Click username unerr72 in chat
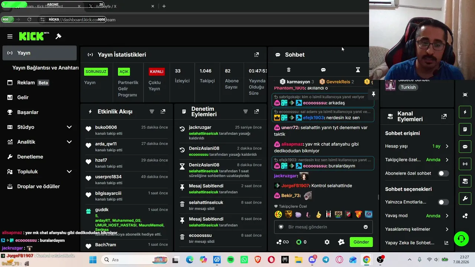Viewport: 475px width, 267px height. (x=290, y=128)
